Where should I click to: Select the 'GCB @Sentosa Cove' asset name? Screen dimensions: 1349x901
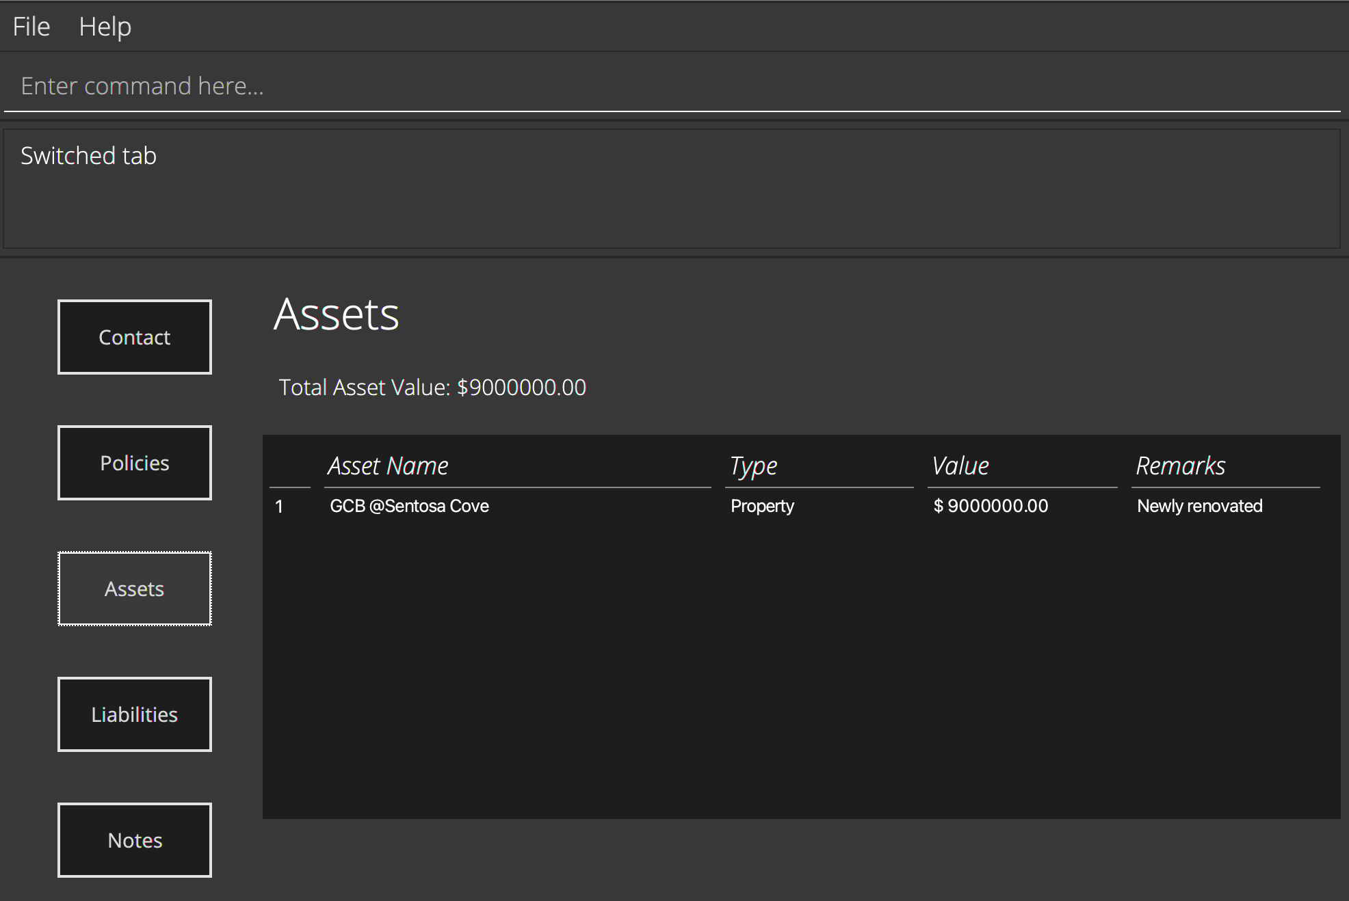409,506
